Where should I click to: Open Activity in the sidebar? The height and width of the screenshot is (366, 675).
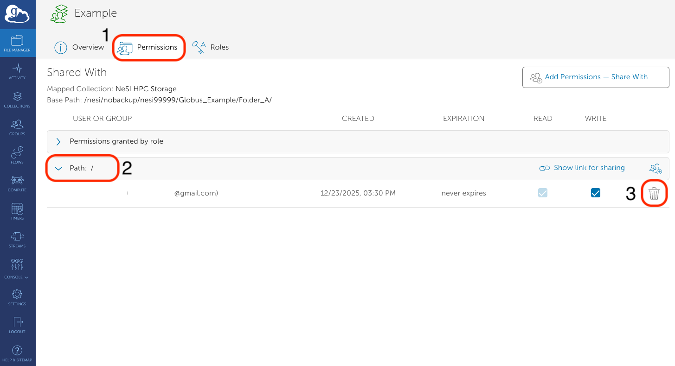pyautogui.click(x=17, y=71)
